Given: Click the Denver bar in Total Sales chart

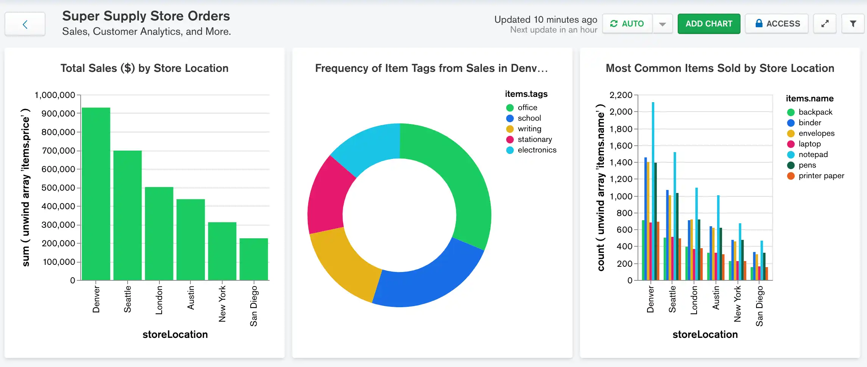Looking at the screenshot, I should coord(96,193).
